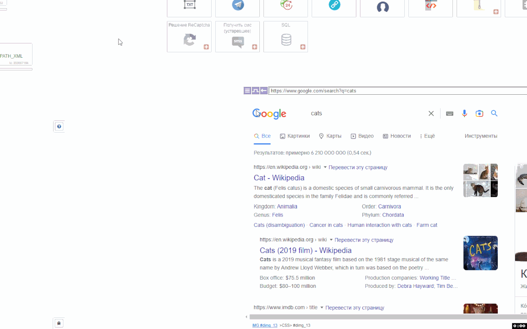Click the scrollbar left arrow
The height and width of the screenshot is (329, 527).
click(x=247, y=317)
